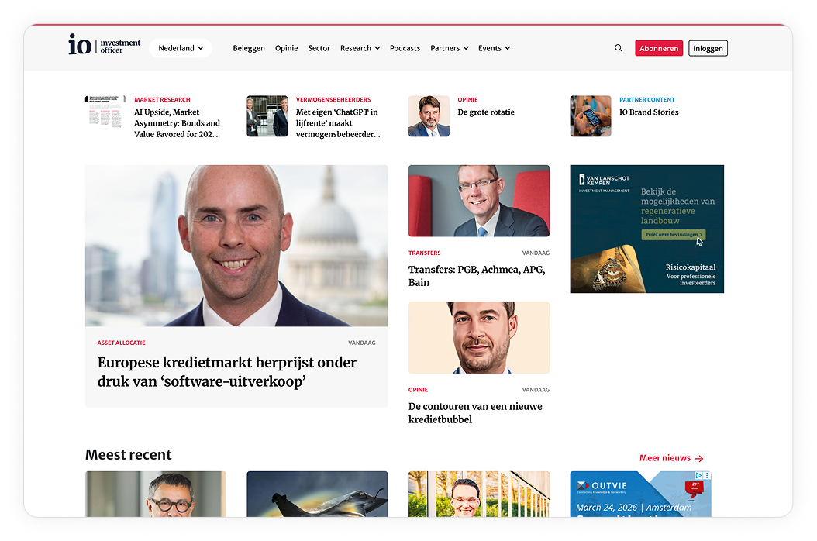Click the AdChoices icon on Outvie ad
The width and height of the screenshot is (817, 541).
coord(698,477)
